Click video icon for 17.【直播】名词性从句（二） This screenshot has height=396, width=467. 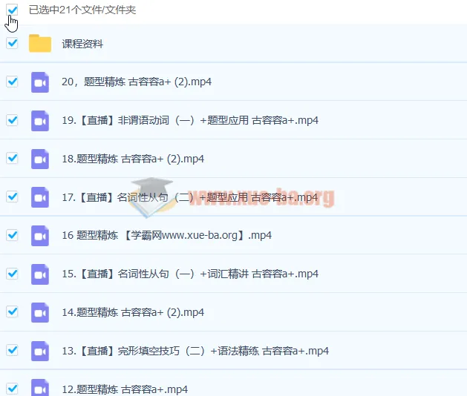40,197
